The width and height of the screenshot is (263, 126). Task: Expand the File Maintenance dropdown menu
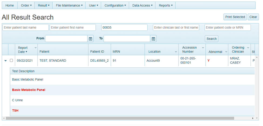click(x=69, y=5)
